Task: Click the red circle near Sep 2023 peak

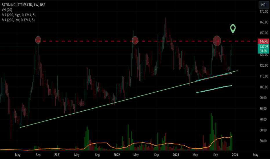Action: pos(217,41)
